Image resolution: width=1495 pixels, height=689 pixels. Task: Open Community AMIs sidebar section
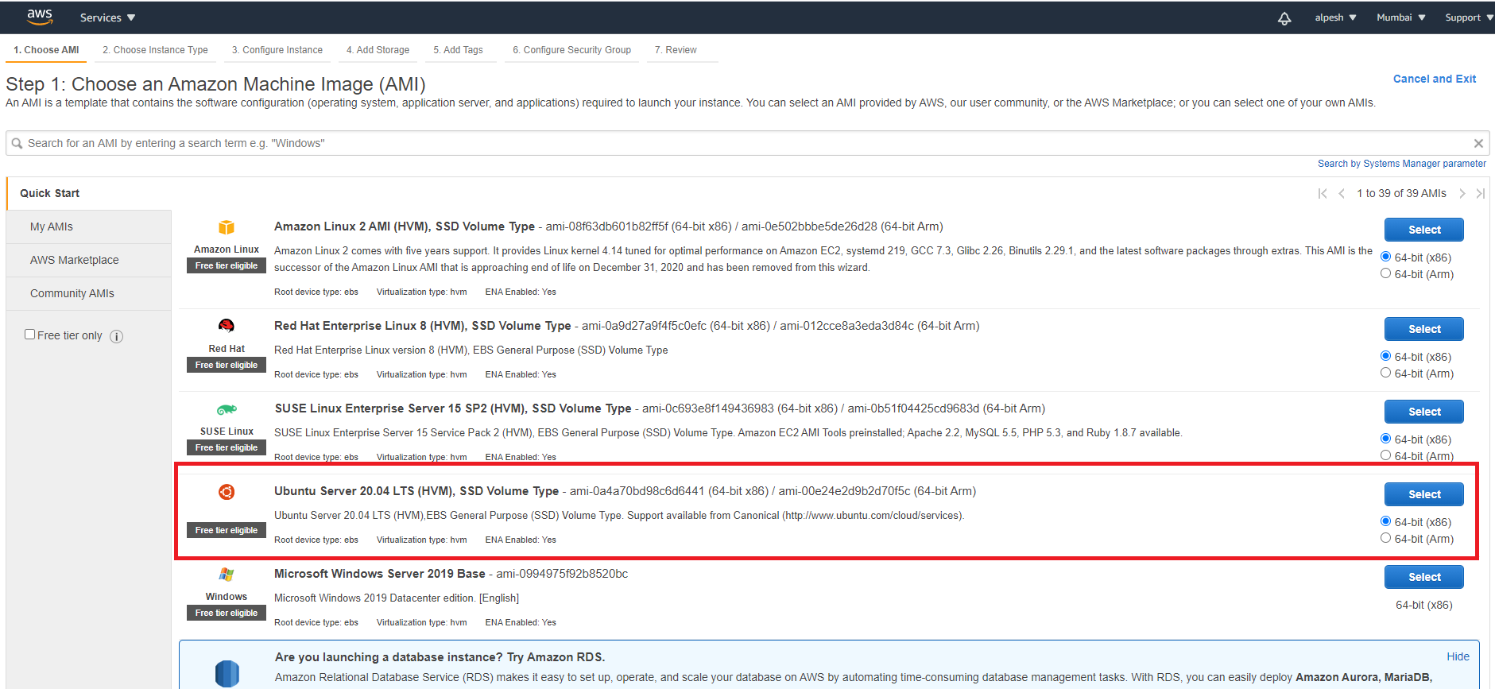click(x=89, y=294)
